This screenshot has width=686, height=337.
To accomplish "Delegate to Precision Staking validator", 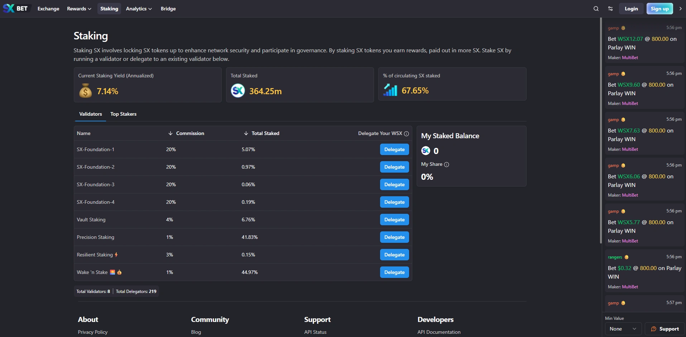I will tap(394, 237).
